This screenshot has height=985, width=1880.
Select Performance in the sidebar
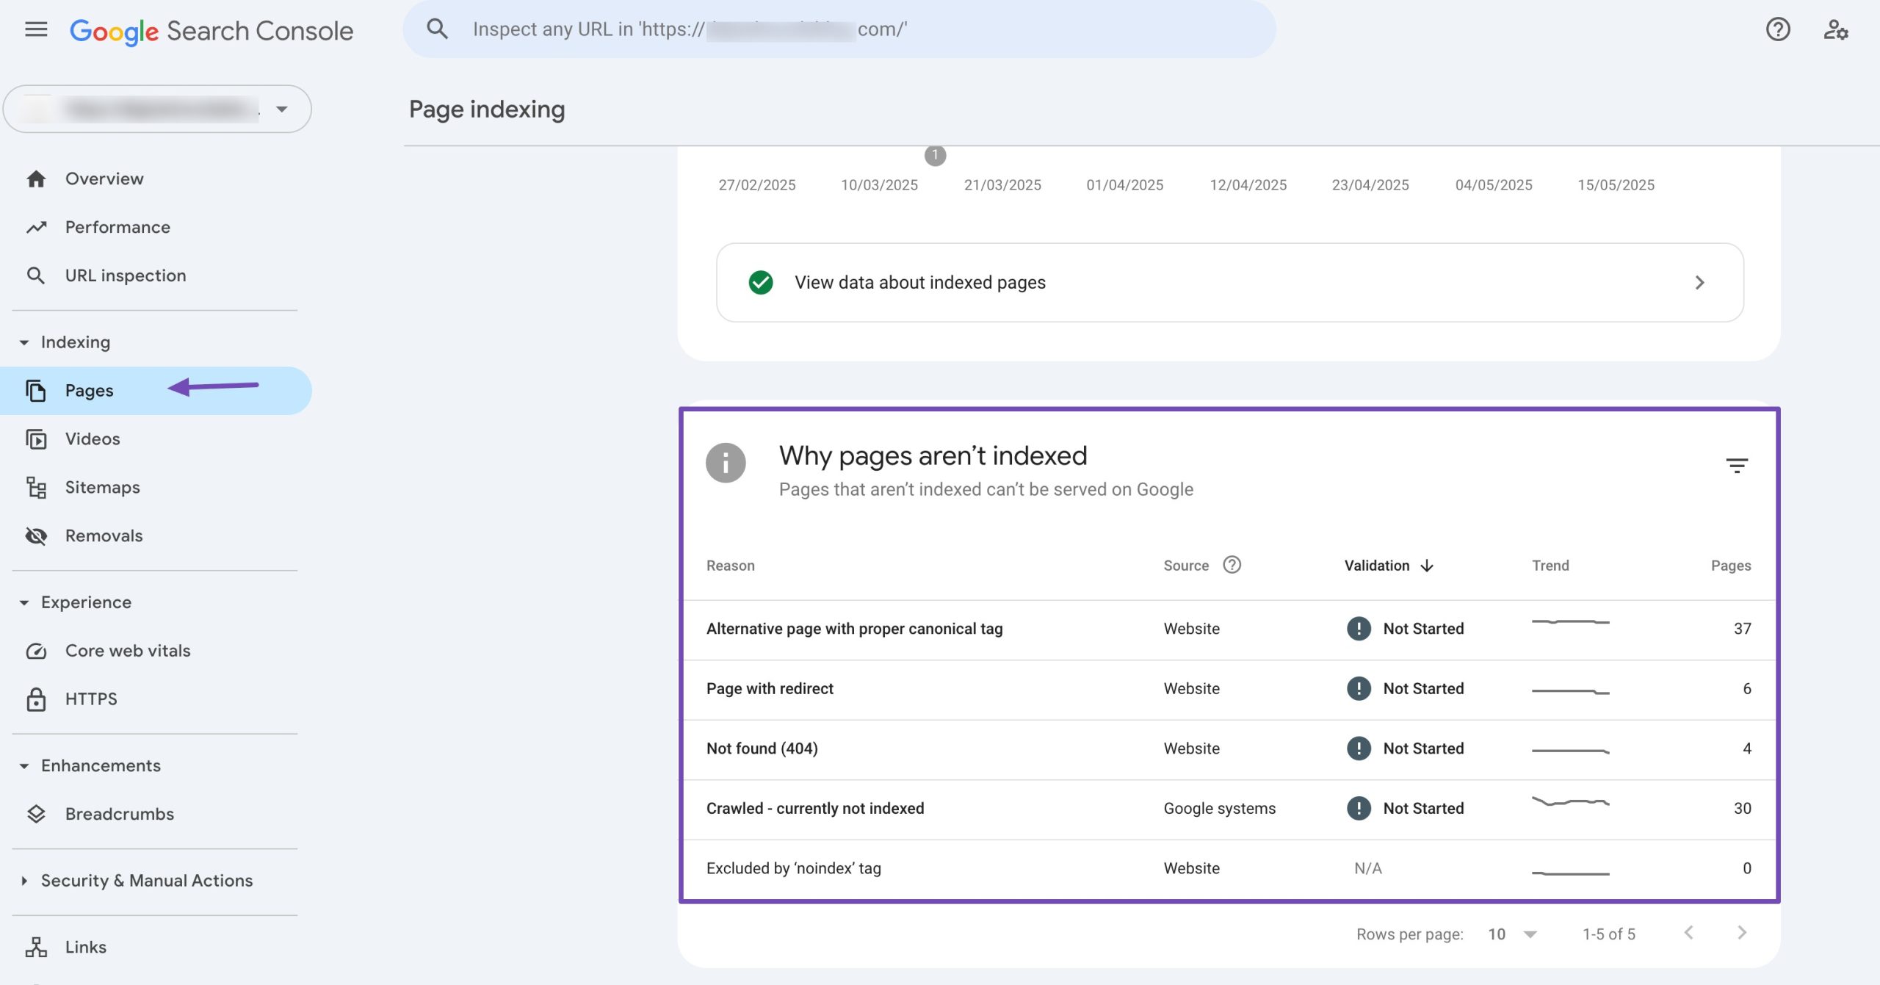click(117, 227)
